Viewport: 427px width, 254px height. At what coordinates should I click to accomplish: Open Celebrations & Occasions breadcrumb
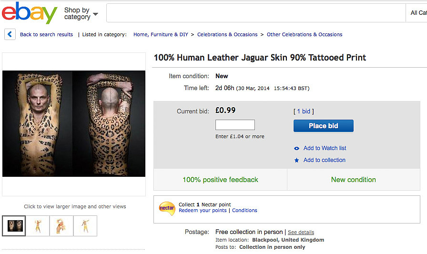(x=227, y=34)
